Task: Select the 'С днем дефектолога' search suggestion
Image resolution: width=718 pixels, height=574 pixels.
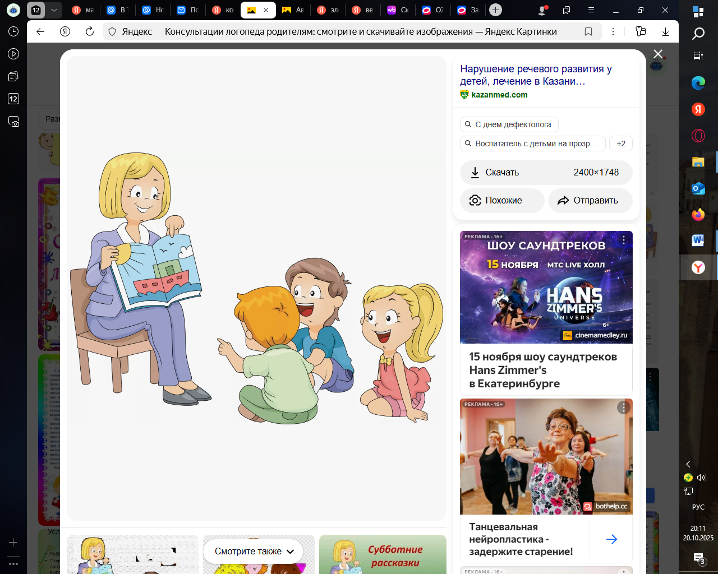Action: click(x=509, y=124)
